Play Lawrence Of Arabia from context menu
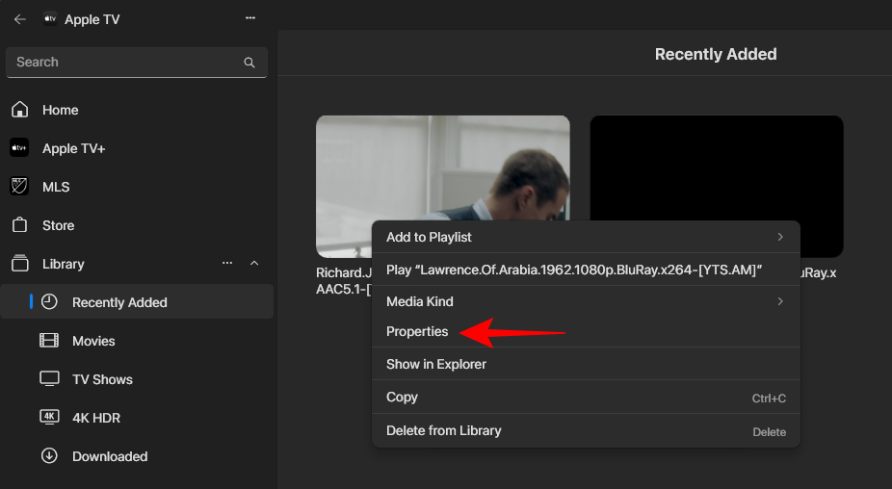The height and width of the screenshot is (489, 892). 574,270
